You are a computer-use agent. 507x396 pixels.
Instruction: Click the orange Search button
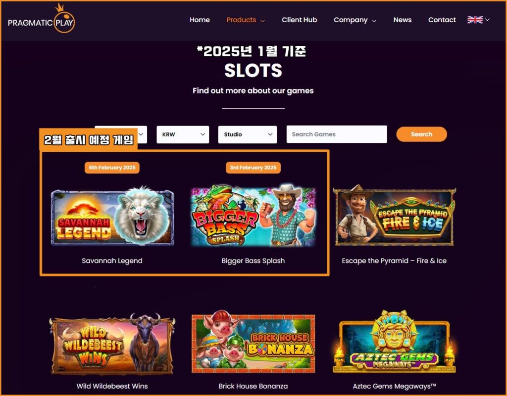click(421, 134)
